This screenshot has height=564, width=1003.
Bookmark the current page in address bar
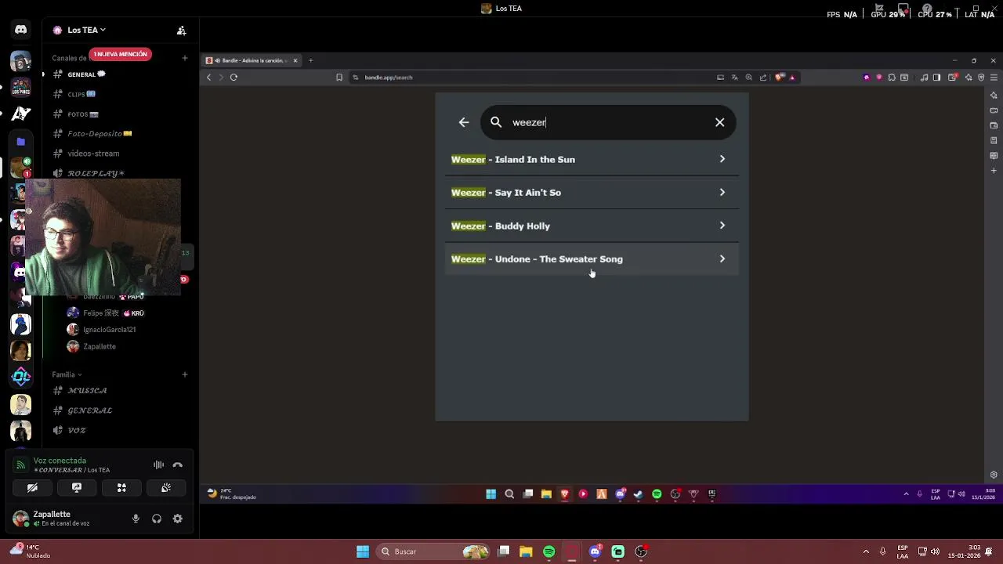[x=339, y=77]
